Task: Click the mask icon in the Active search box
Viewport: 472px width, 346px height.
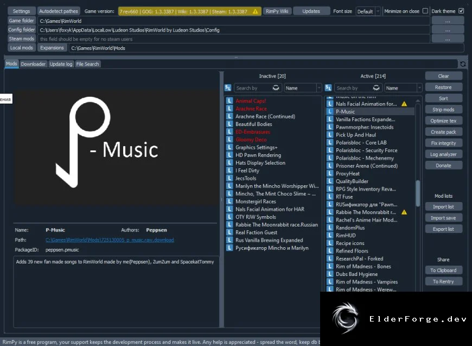Action: click(x=377, y=87)
